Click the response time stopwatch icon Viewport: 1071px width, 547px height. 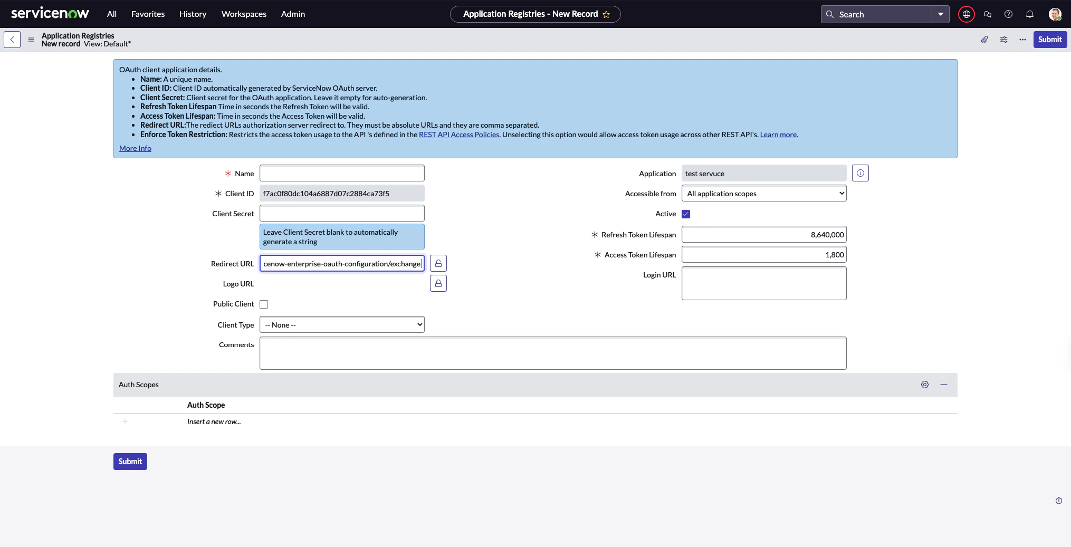tap(1059, 501)
